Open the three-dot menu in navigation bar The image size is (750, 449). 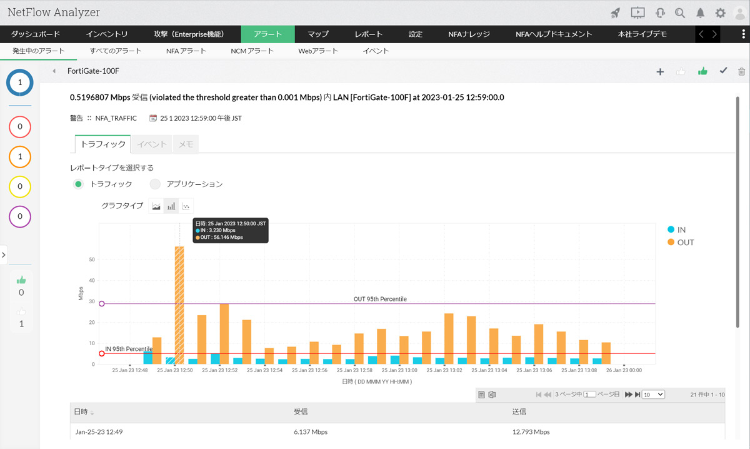coord(742,34)
